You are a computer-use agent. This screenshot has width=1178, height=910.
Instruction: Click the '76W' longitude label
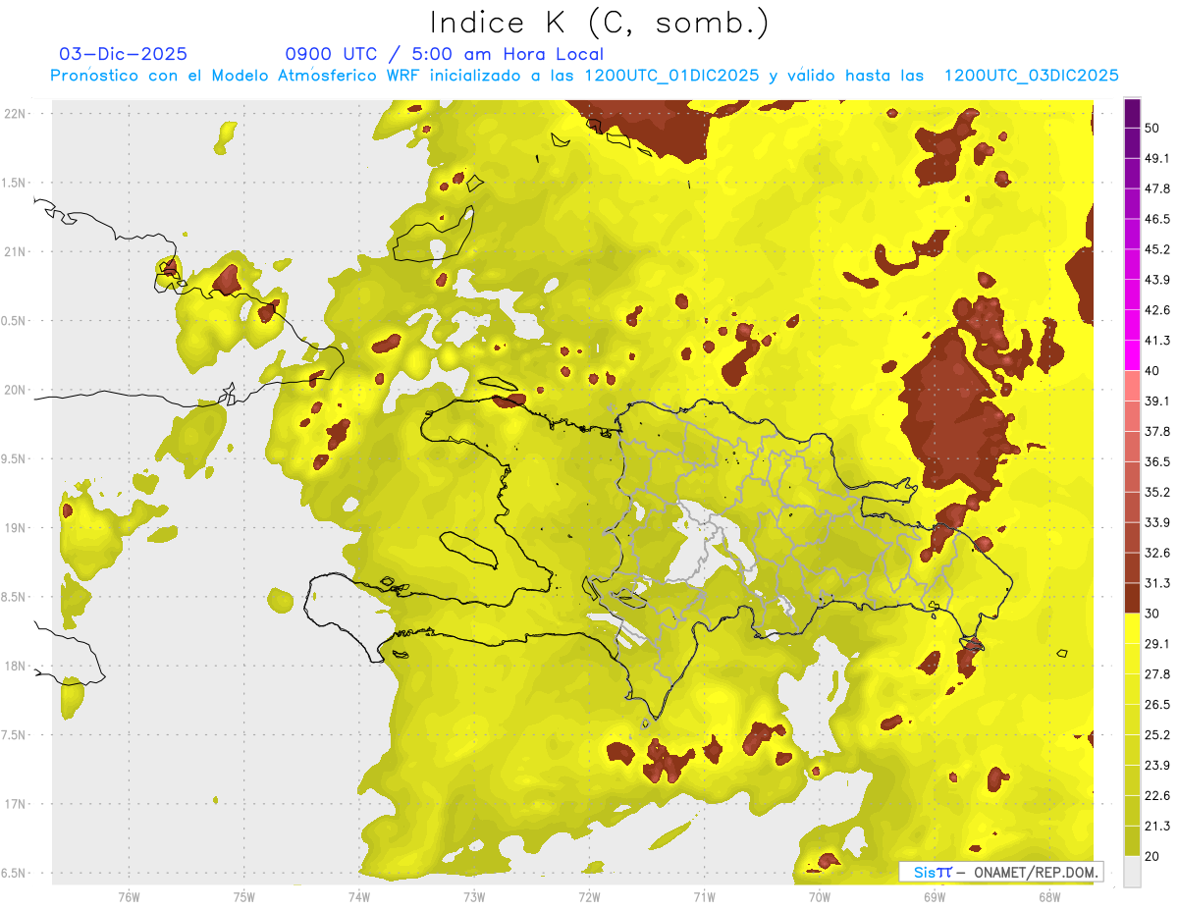tap(129, 896)
